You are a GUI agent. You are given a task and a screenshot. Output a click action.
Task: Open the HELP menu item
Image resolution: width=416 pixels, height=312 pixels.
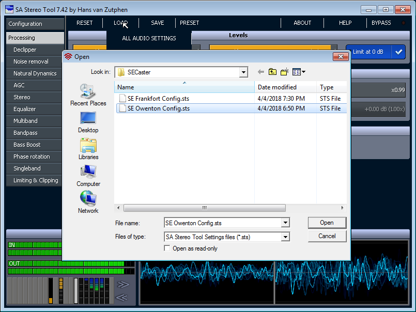tap(345, 23)
